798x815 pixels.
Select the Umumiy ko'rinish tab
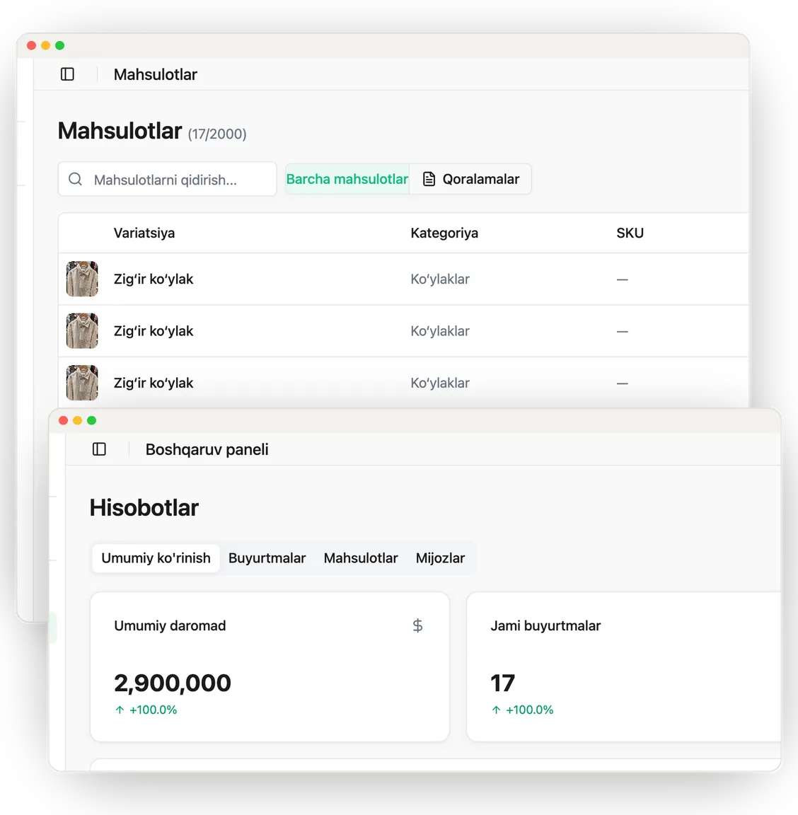pos(156,558)
